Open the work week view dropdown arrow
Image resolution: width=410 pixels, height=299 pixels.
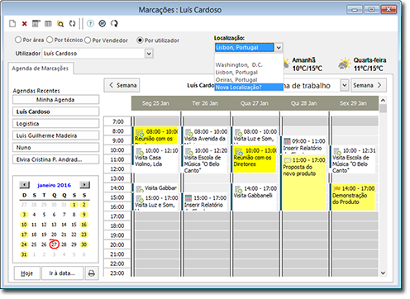coord(345,85)
